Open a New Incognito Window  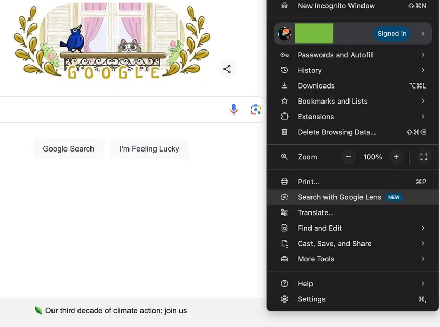pyautogui.click(x=353, y=6)
